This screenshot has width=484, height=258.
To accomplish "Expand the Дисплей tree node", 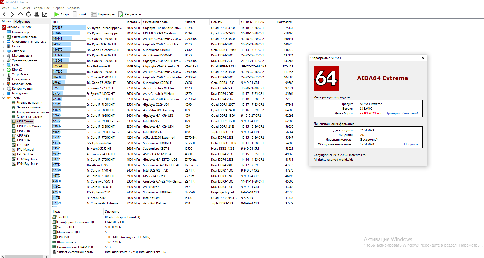I will 3,51.
